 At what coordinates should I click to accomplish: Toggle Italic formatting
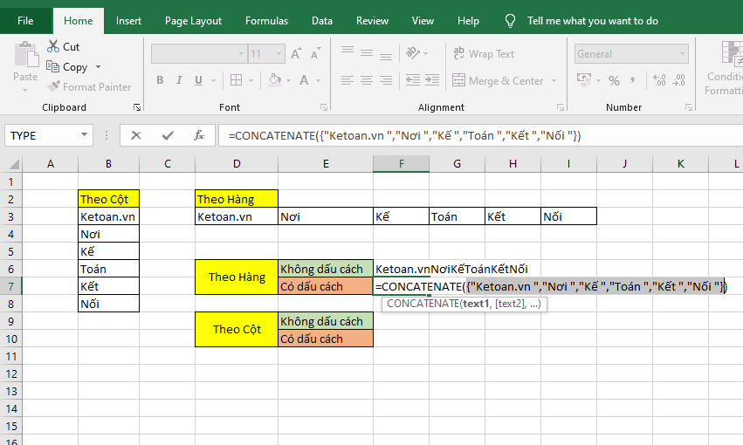(x=180, y=81)
